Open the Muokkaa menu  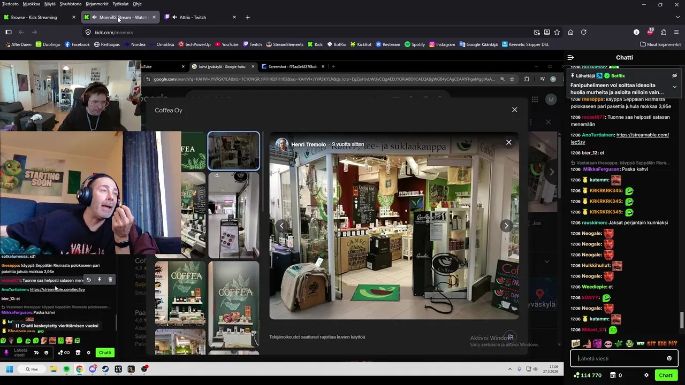32,4
